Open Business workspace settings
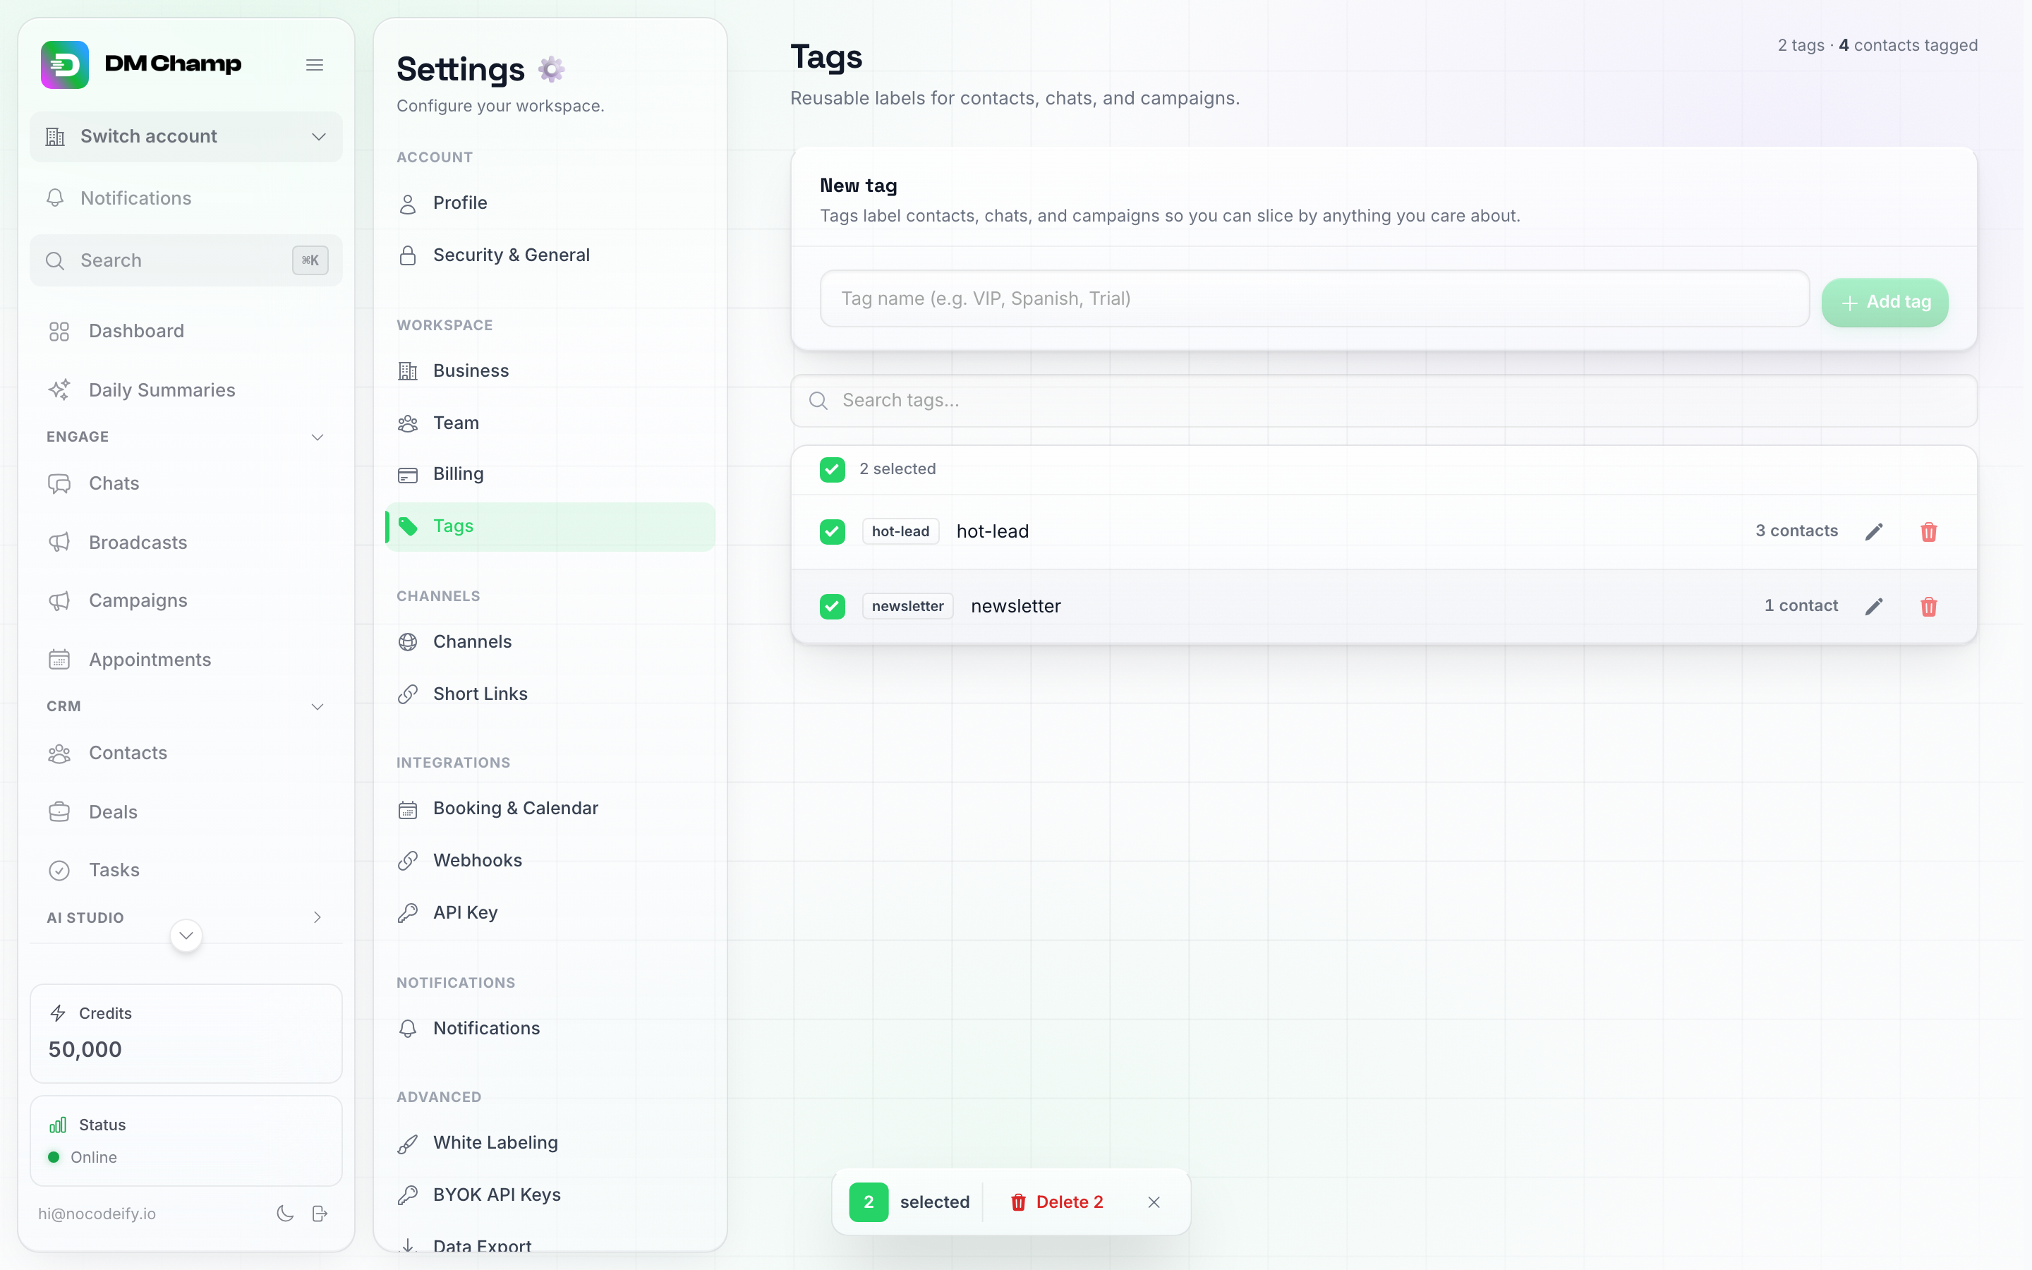 550,371
